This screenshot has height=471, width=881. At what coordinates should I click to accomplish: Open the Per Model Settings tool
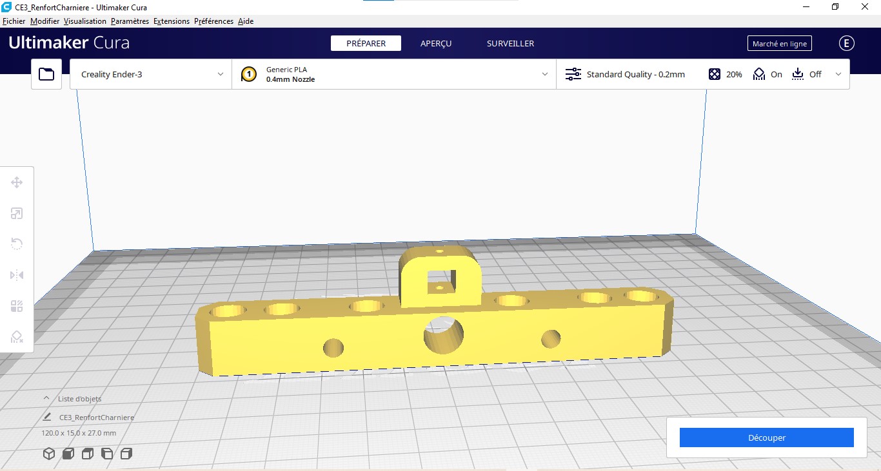17,306
